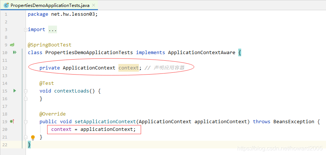Viewport: 326px width, 155px height.
Task: Click the private keyword on line 12
Action: [50, 68]
